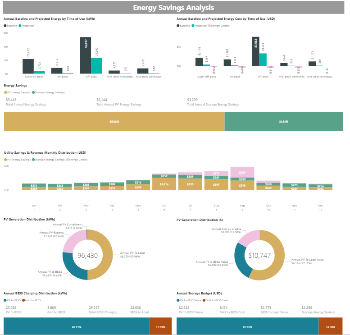Click PV Energy Savings legend in monthly chart
Image resolution: width=350 pixels, height=335 pixels.
coord(5,160)
